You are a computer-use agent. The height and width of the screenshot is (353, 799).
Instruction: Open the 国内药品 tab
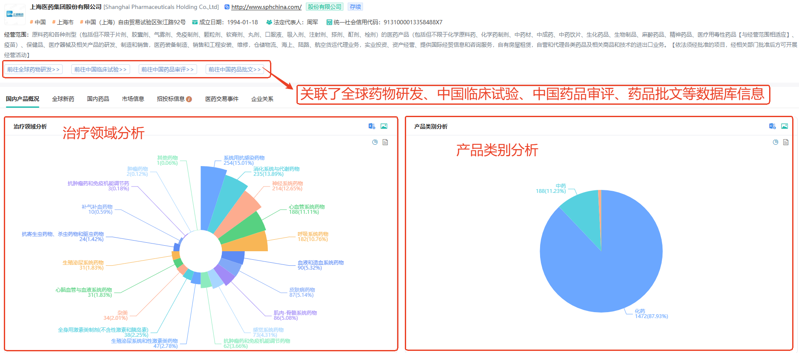98,99
